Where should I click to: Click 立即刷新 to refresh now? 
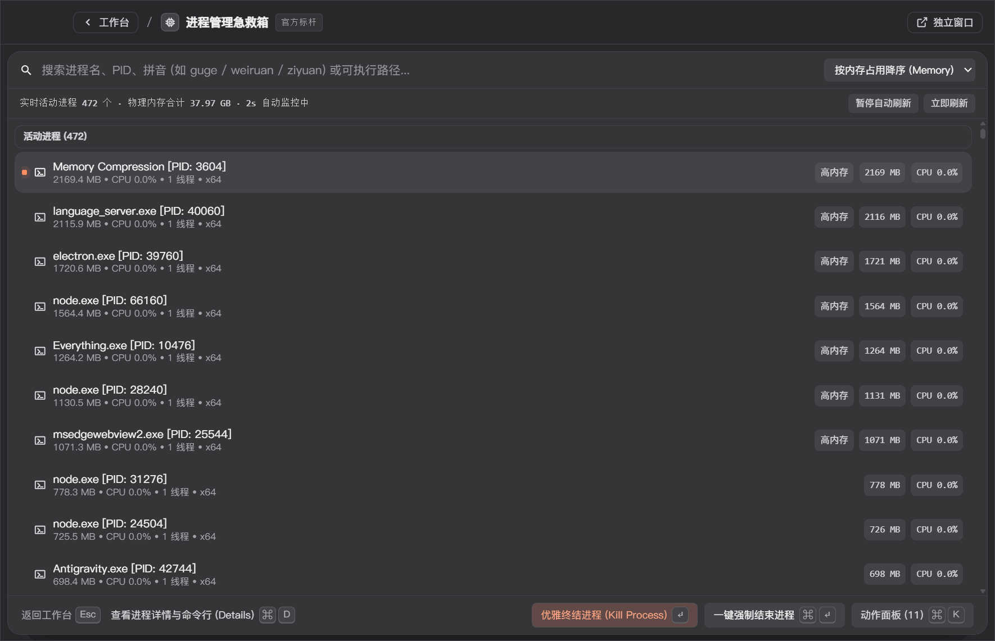(949, 103)
